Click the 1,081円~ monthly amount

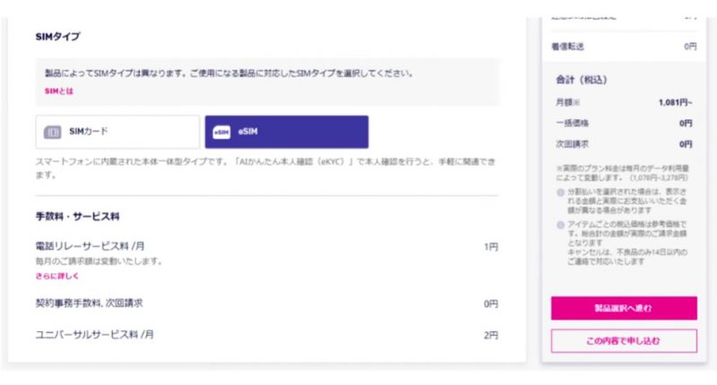tap(676, 102)
